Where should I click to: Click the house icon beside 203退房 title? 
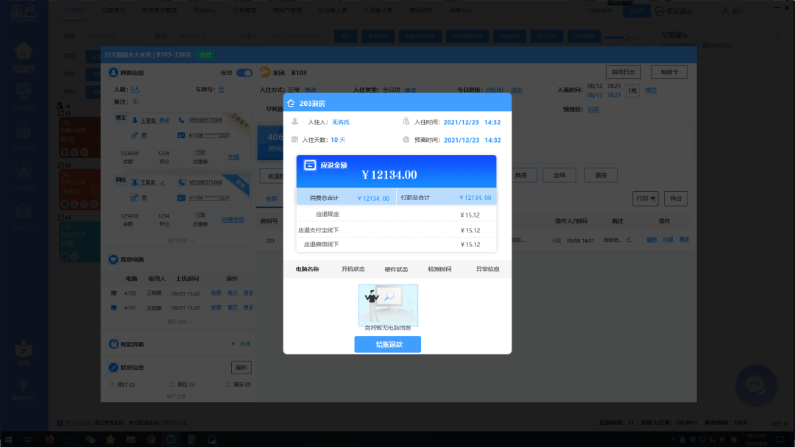pyautogui.click(x=291, y=103)
